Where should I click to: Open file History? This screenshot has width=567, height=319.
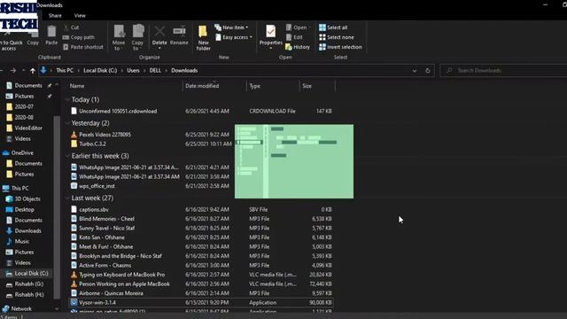coord(298,47)
